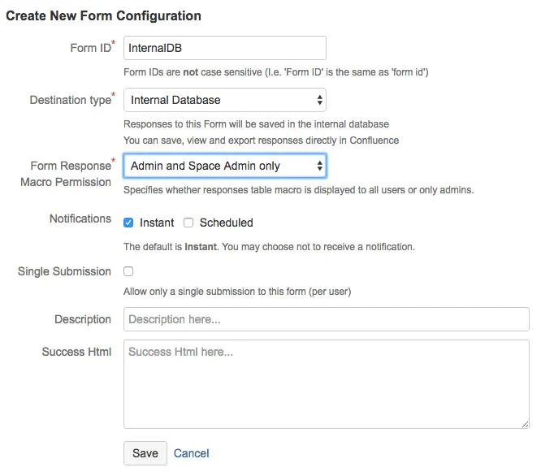Uncheck the Instant notifications checkbox

[128, 223]
